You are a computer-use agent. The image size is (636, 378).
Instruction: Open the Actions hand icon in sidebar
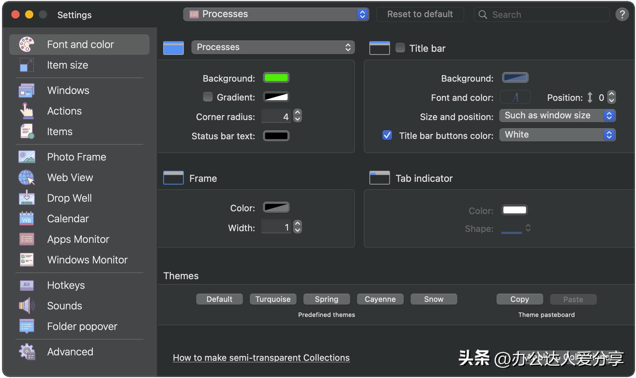(x=26, y=111)
